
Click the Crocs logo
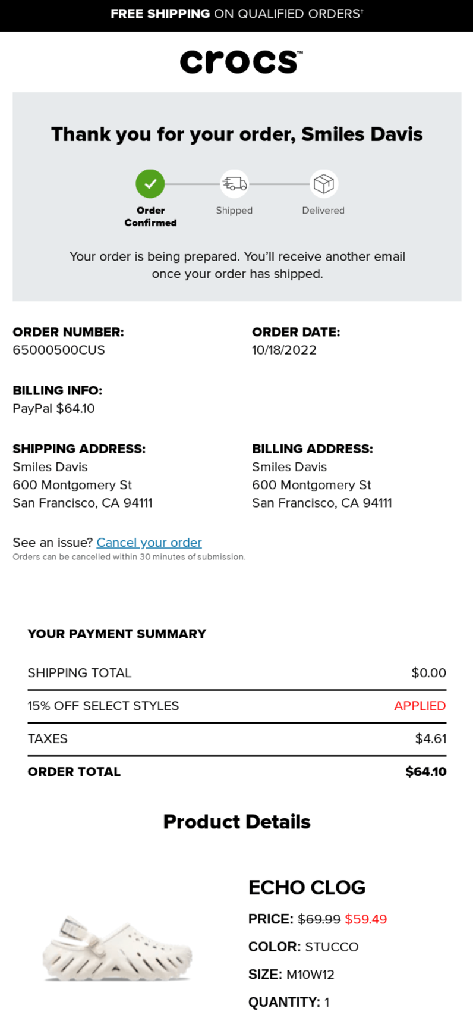tap(241, 61)
